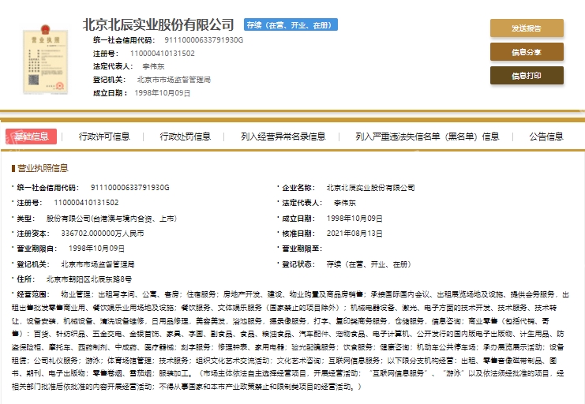The image size is (585, 404).
Task: Click legal representative 李伟东 in header
Action: coord(153,66)
